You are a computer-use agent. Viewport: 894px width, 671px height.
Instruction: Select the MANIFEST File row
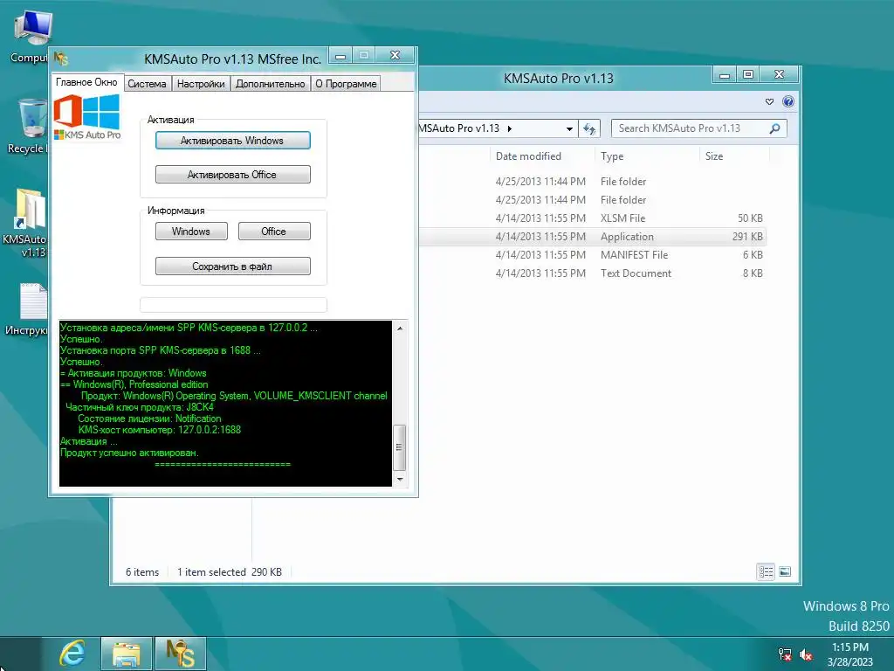(592, 254)
